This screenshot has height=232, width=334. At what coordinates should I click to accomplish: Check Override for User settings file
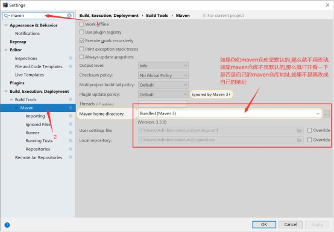(x=309, y=130)
